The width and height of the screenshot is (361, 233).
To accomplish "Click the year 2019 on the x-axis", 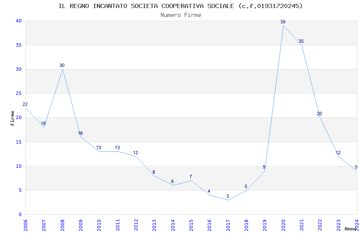I will point(265,225).
